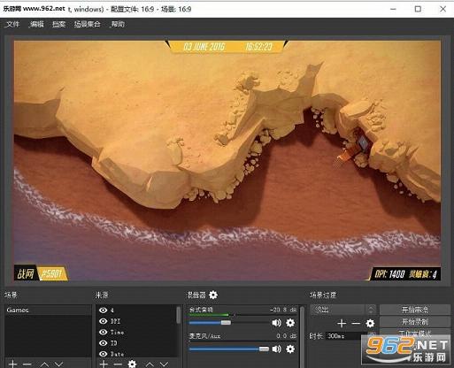Image resolution: width=454 pixels, height=368 pixels.
Task: Open the 帮助 (Help) menu
Action: tap(118, 24)
